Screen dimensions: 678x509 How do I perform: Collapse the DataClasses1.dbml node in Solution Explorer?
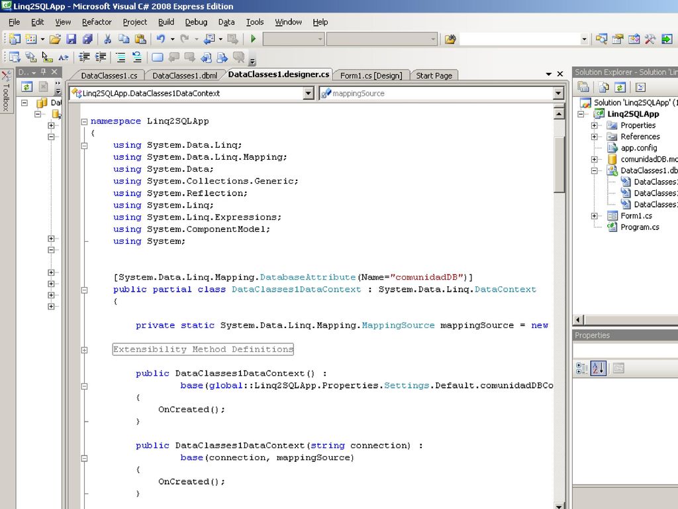click(595, 170)
